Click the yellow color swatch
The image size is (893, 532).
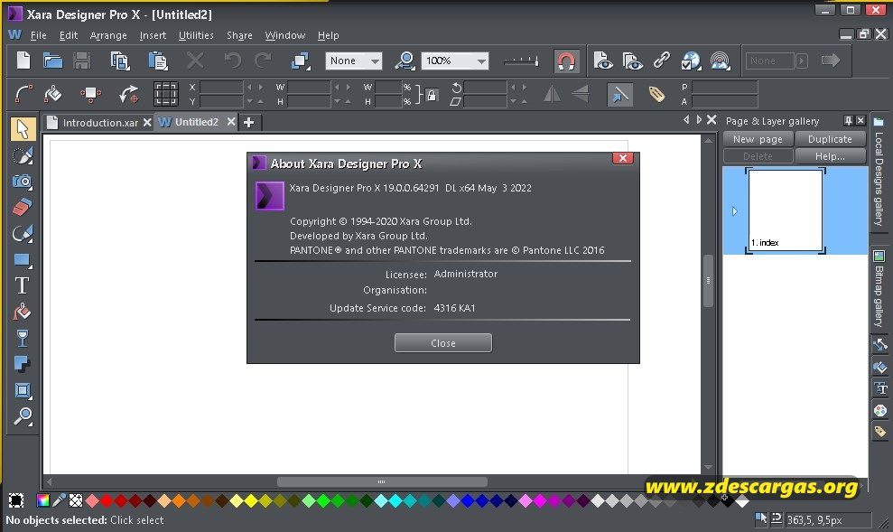click(251, 500)
